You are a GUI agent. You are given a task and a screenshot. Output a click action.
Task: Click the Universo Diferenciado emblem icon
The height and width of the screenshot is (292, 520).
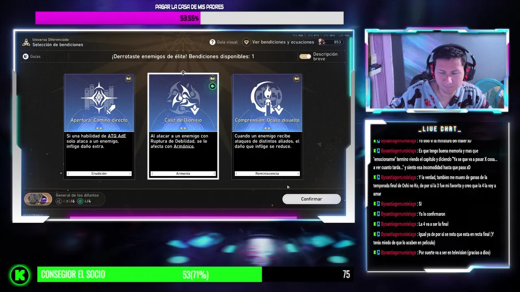26,42
